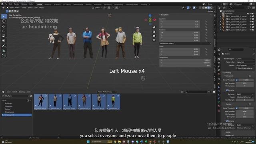Open the HB City Pack library dropdown
The image size is (256, 144).
click(16, 96)
